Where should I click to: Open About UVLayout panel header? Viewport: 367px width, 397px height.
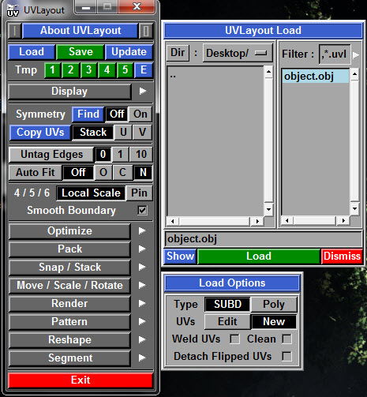(81, 31)
